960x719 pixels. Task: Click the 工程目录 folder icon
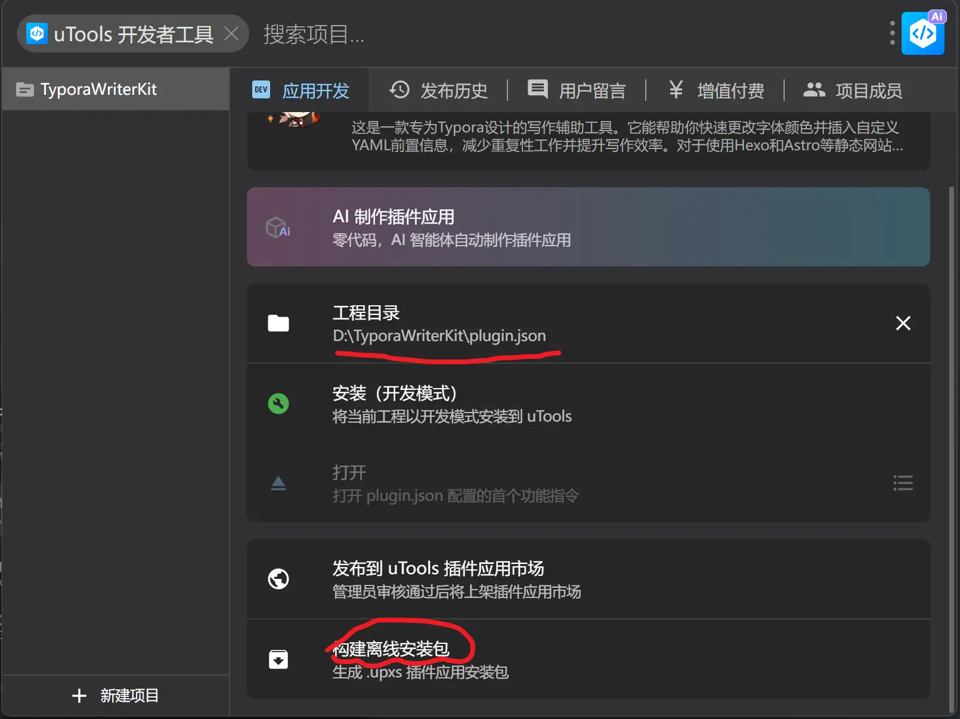278,323
